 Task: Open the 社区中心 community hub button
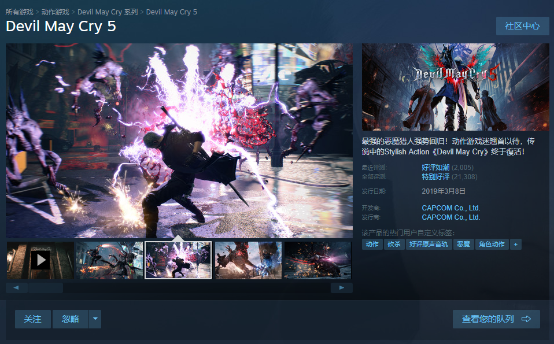[x=522, y=26]
